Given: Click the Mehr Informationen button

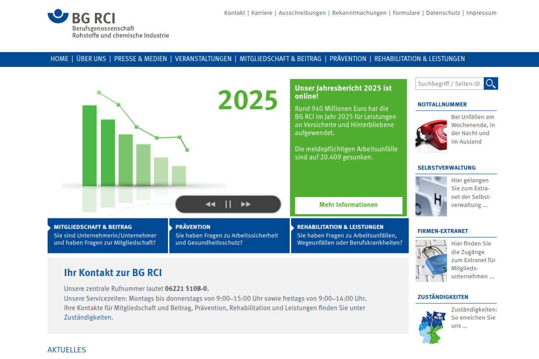Looking at the screenshot, I should click(x=349, y=205).
